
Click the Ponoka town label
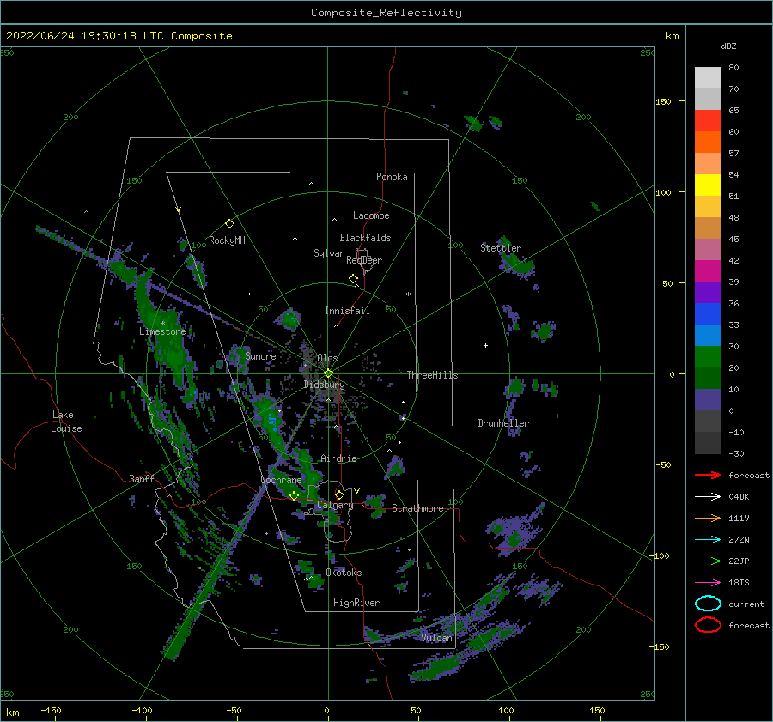pos(392,177)
